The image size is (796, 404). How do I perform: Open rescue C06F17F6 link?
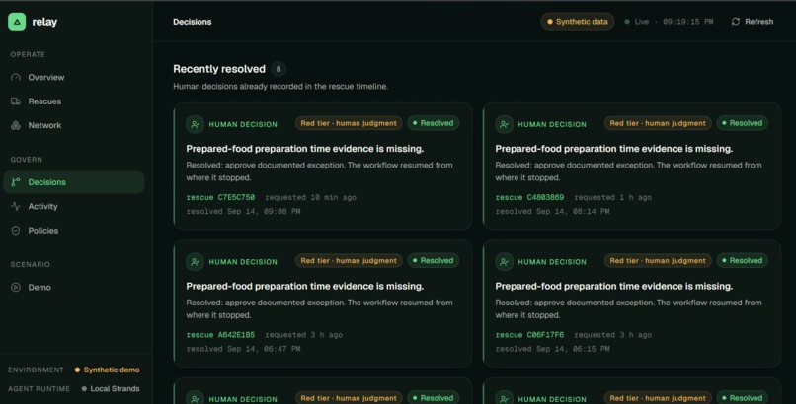[529, 335]
